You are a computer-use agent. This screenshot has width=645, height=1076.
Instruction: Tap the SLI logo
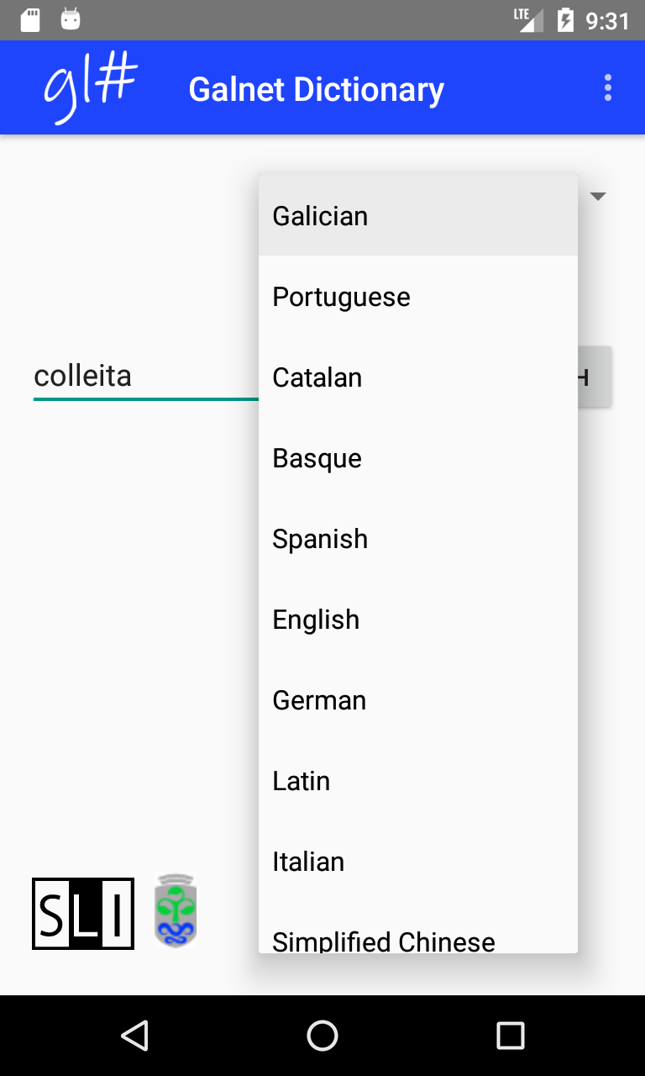pyautogui.click(x=83, y=914)
